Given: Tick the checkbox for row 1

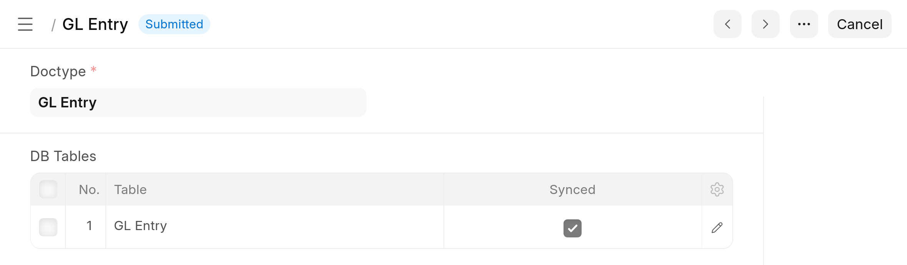Looking at the screenshot, I should point(48,227).
